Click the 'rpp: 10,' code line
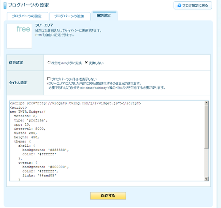 tap(22, 125)
